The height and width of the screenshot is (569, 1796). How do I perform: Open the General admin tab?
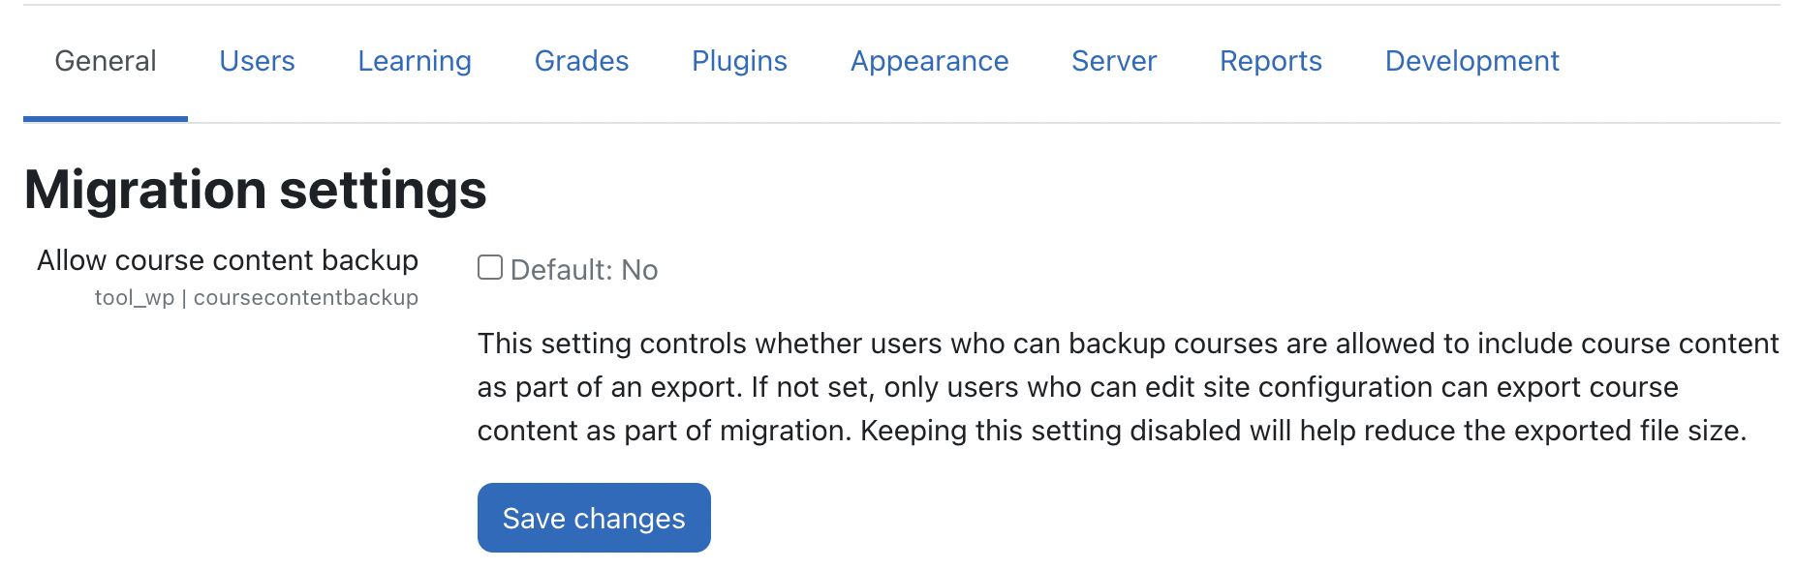[106, 61]
